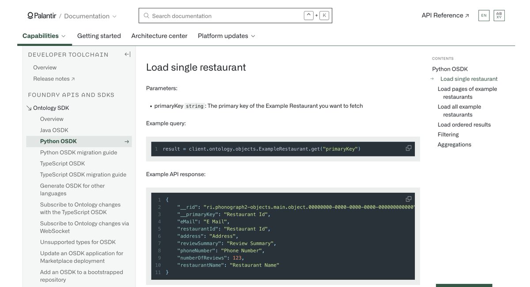Screen dimensions: 530x287
Task: Jump to Python OSDK in contents
Action: point(450,69)
